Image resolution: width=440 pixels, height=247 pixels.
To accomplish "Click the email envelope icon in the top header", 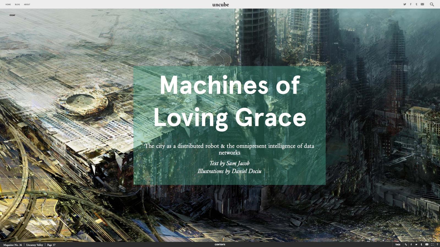I will [422, 4].
